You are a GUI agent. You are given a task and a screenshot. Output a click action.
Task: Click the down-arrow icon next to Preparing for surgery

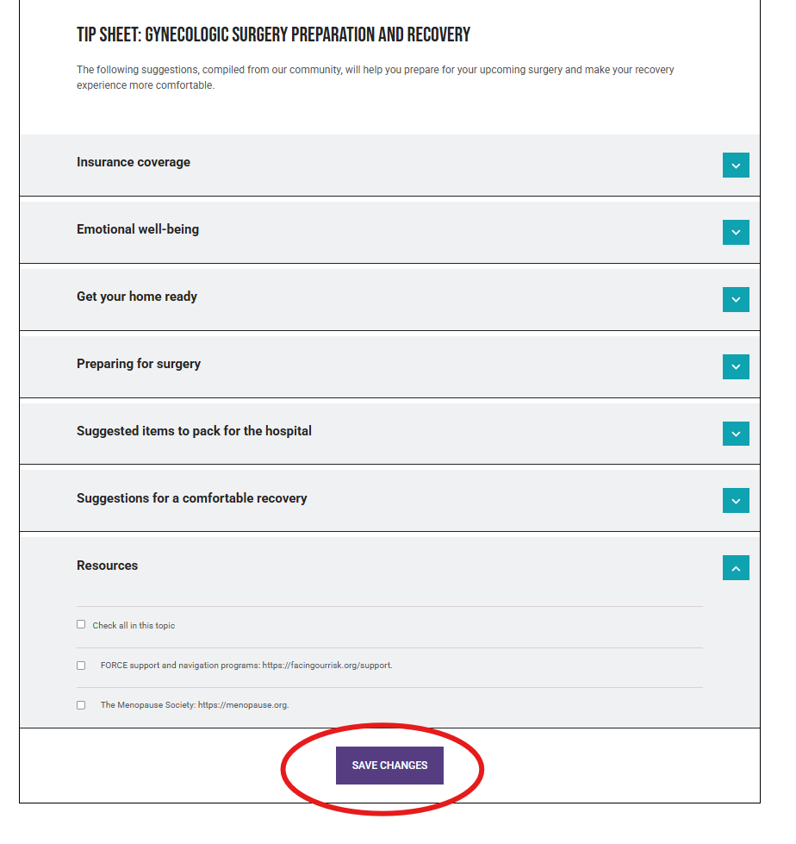736,366
